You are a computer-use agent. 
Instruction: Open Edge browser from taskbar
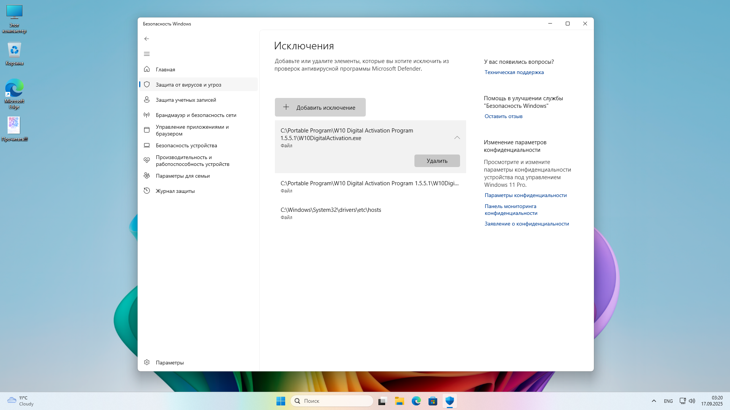[x=416, y=401]
